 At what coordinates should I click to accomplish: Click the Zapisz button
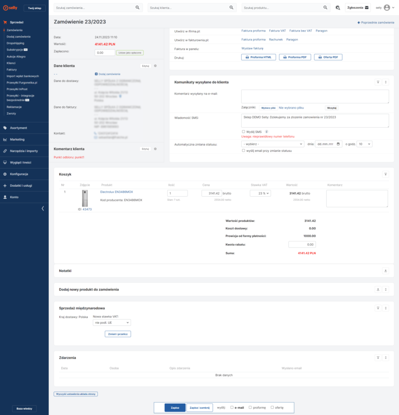(x=175, y=408)
